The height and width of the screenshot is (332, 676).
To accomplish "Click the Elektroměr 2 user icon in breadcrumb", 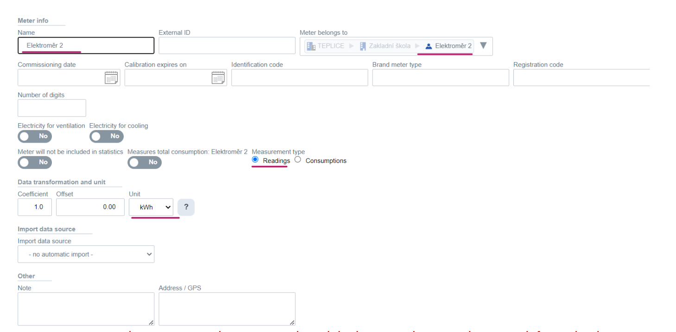I will (x=429, y=46).
